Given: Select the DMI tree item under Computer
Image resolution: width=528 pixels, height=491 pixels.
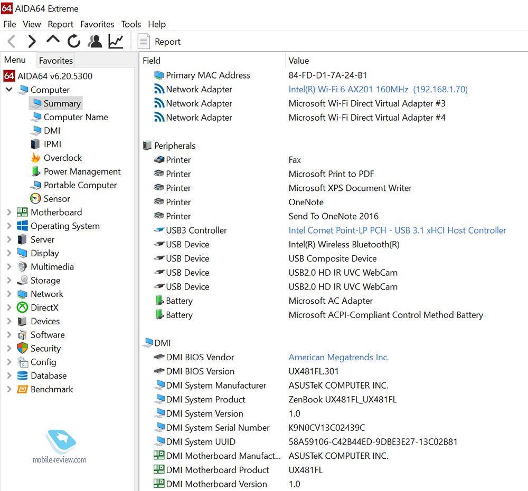Looking at the screenshot, I should pyautogui.click(x=52, y=130).
